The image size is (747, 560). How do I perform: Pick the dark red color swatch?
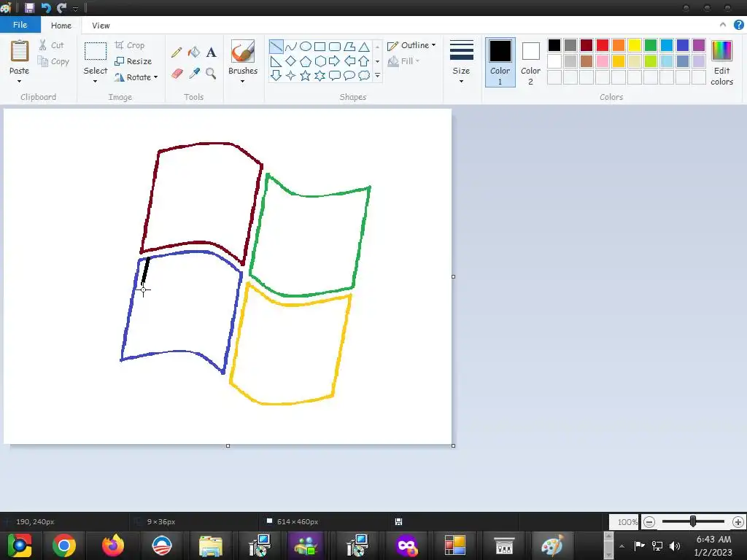(587, 45)
